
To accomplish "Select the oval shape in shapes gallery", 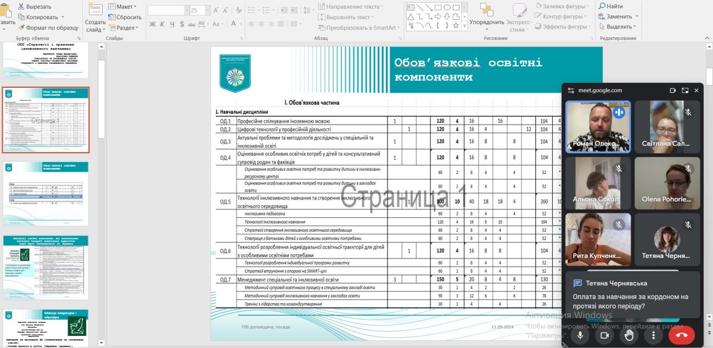I will tap(447, 7).
